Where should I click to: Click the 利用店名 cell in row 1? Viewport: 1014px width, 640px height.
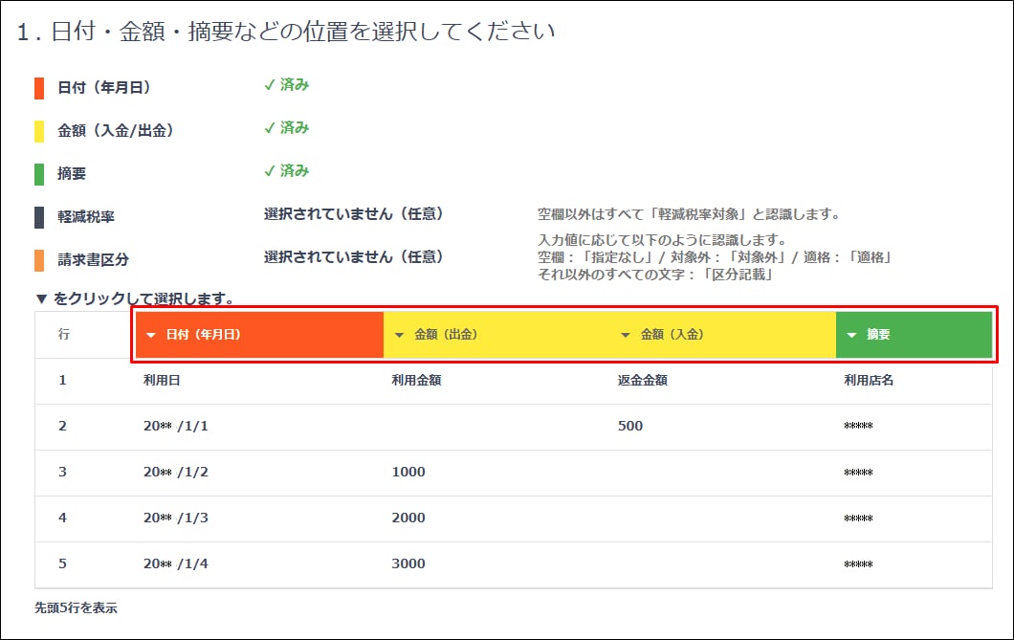click(x=869, y=380)
